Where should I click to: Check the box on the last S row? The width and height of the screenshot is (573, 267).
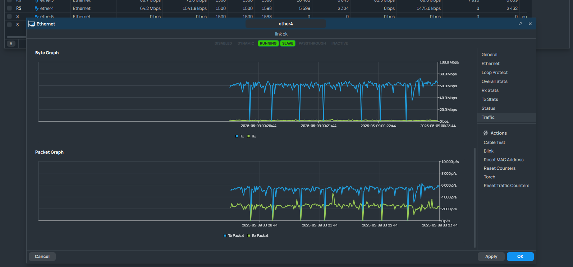tap(9, 25)
